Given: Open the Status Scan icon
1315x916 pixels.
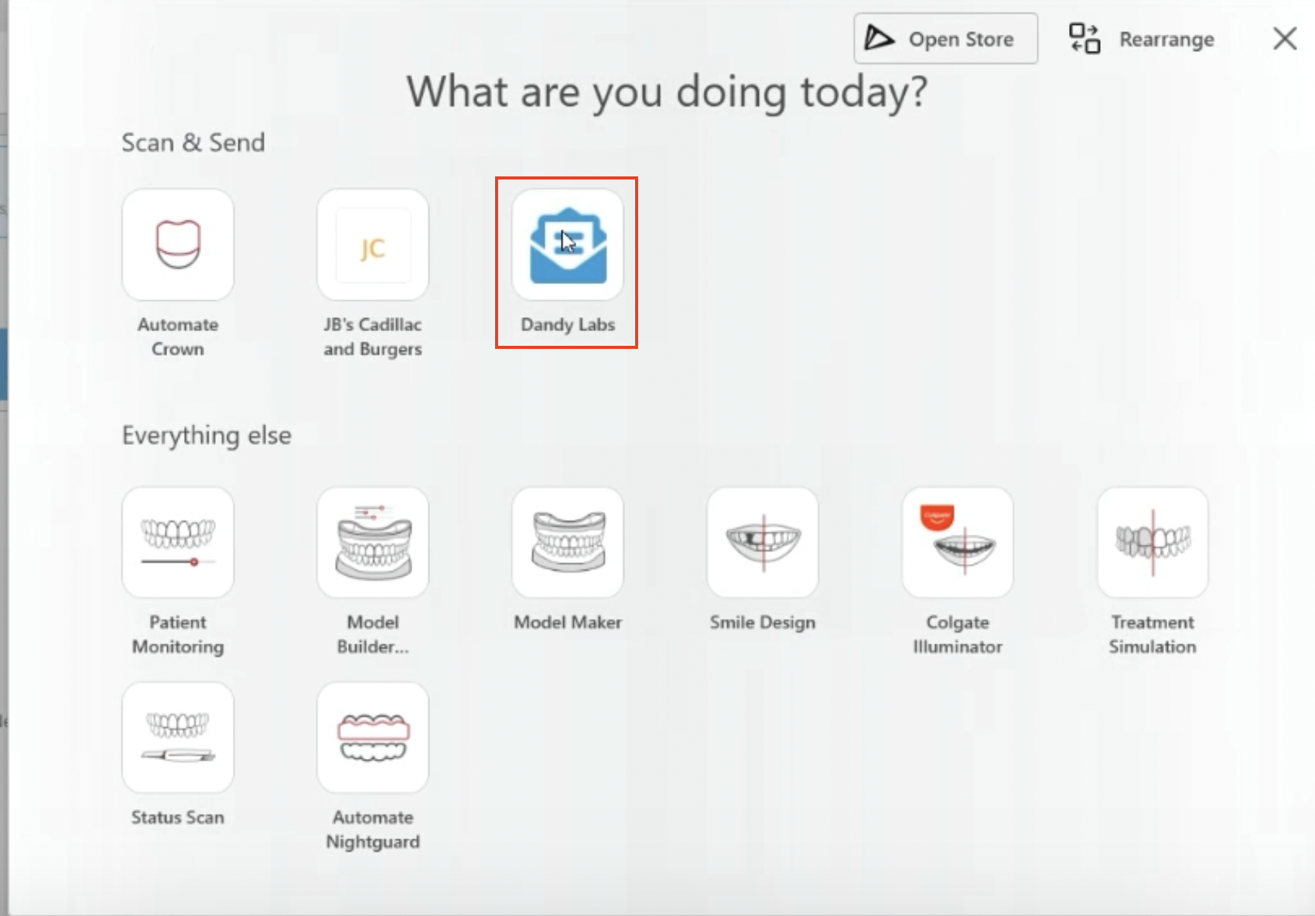Looking at the screenshot, I should tap(178, 737).
